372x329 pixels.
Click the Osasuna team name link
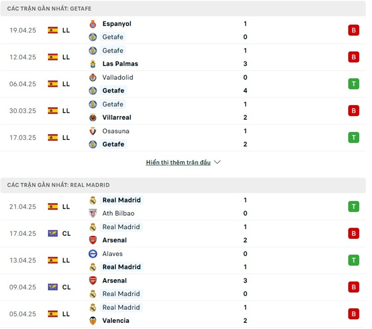[116, 131]
